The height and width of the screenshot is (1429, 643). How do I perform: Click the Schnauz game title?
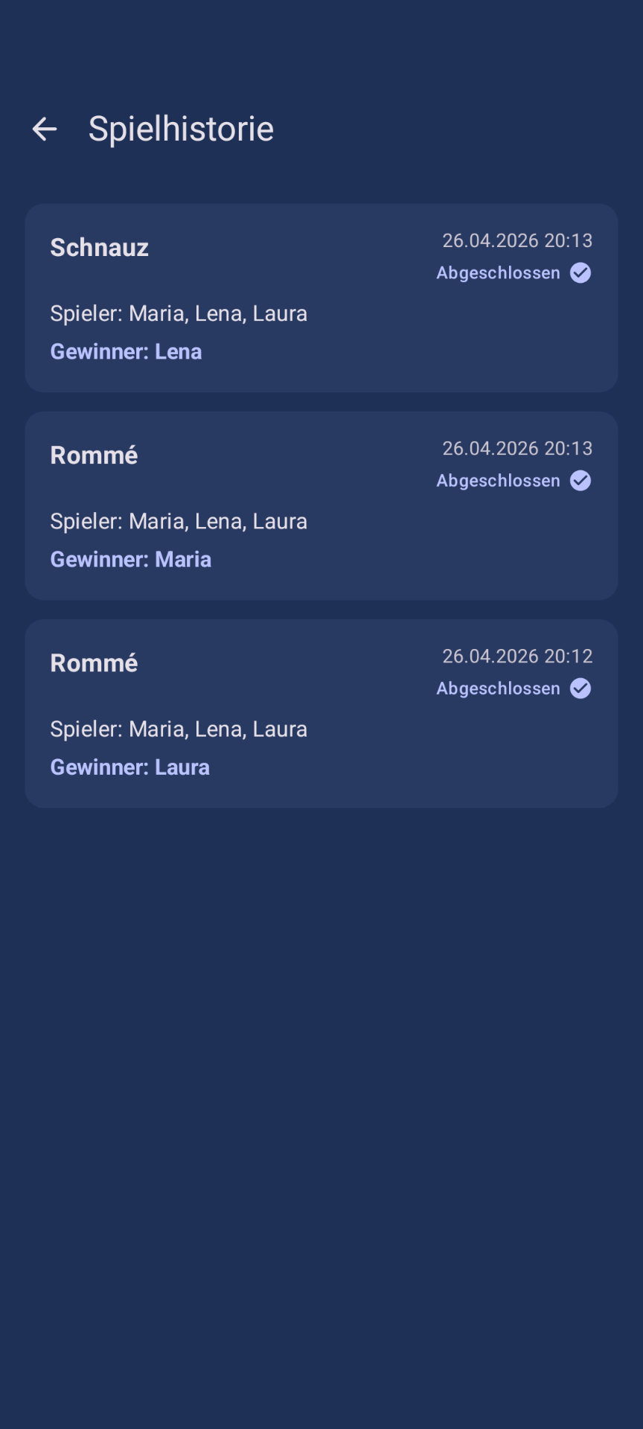(x=99, y=247)
